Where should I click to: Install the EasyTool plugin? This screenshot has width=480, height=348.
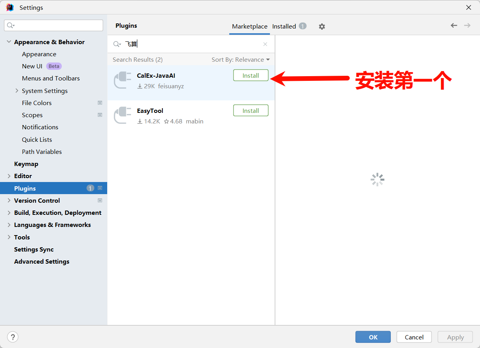pos(251,111)
